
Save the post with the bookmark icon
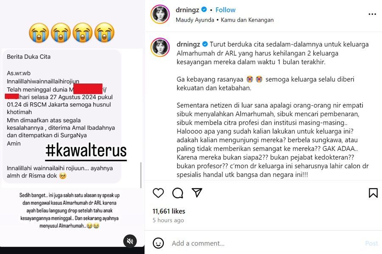[373, 193]
